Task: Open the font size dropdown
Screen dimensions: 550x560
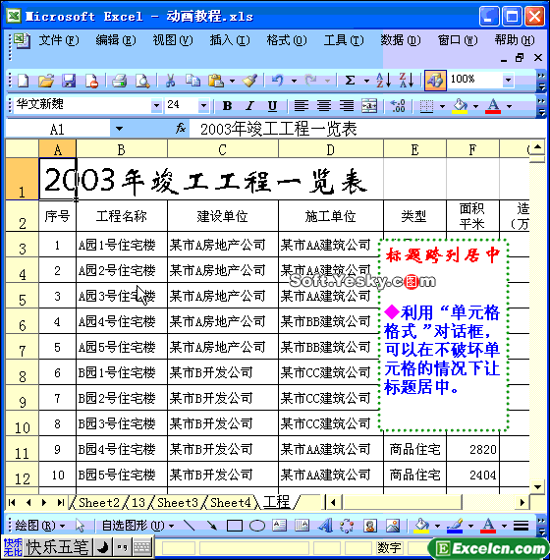Action: [203, 106]
